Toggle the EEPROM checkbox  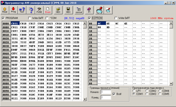pos(89,18)
